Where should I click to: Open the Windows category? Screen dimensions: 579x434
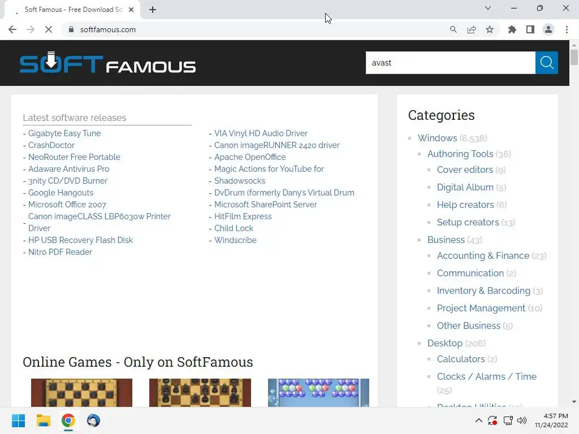click(438, 138)
